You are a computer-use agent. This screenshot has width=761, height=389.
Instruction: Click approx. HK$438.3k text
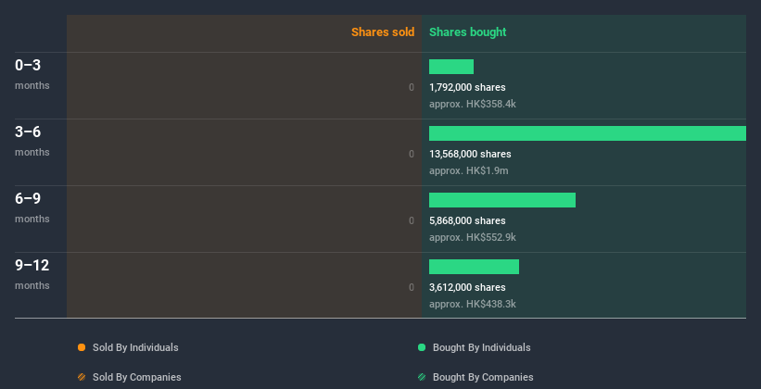click(473, 304)
